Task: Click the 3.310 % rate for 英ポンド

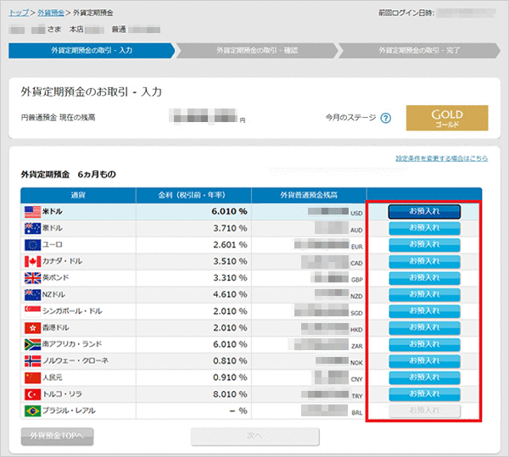Action: pyautogui.click(x=230, y=278)
